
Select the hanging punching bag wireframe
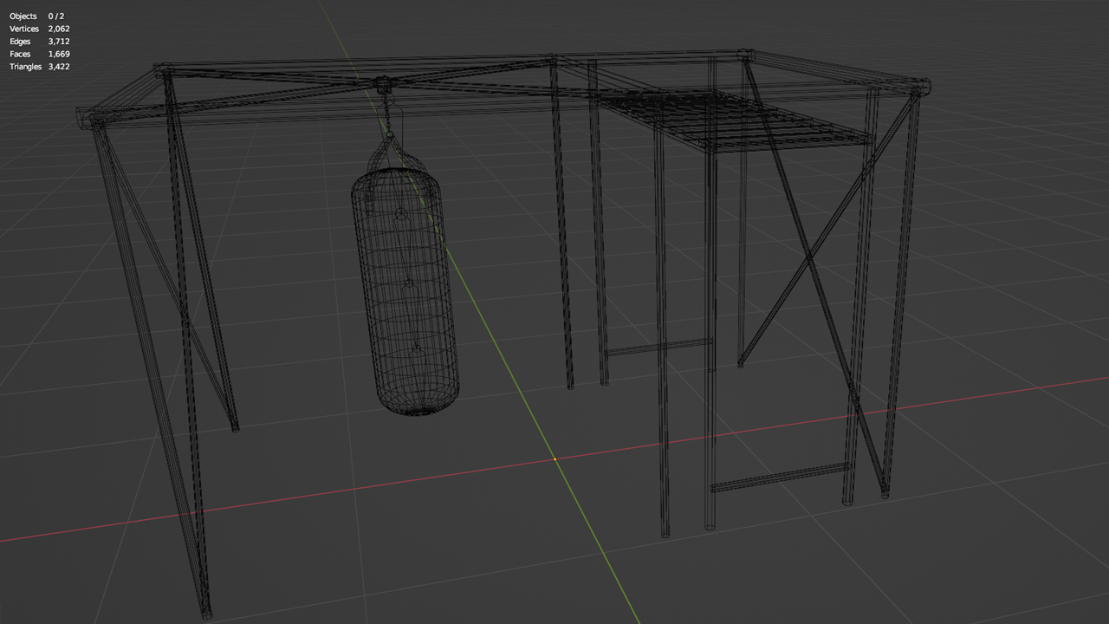tap(405, 290)
